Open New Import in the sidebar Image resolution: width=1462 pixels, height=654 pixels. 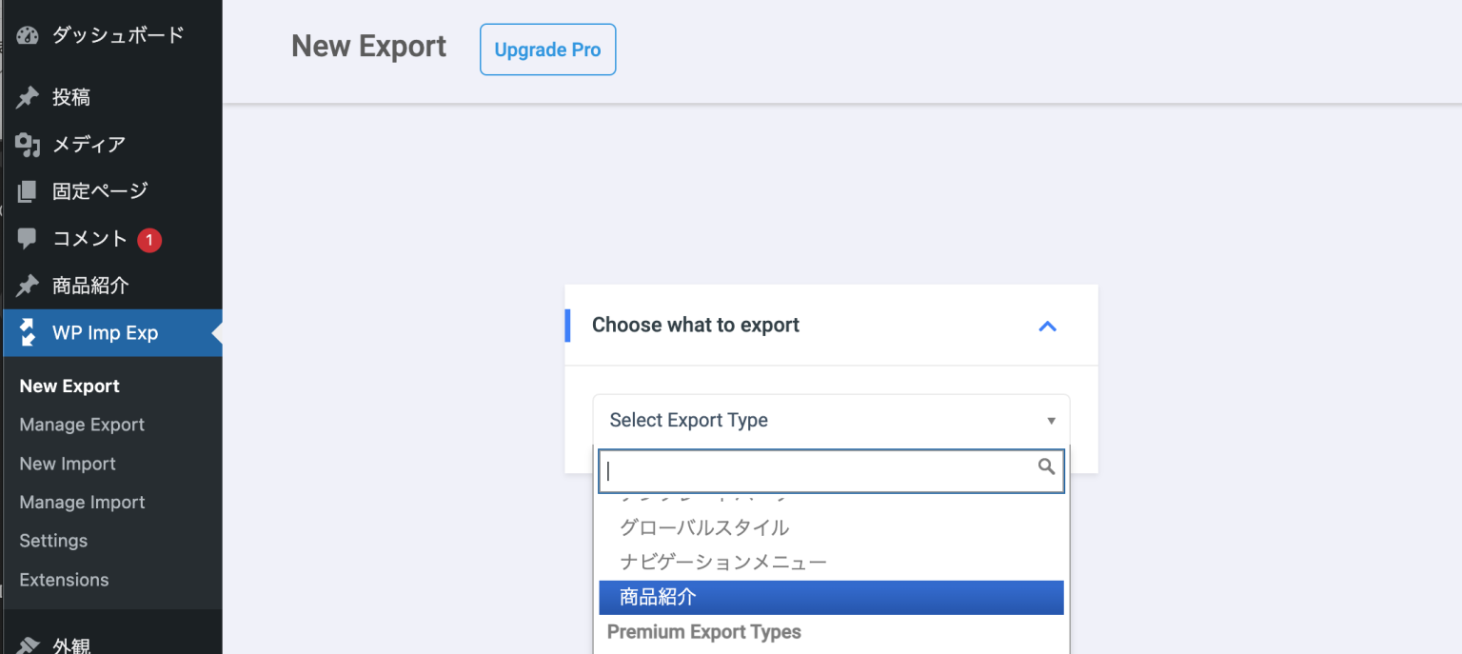point(67,464)
